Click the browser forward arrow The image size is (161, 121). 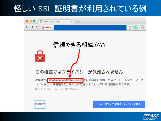coord(32,27)
